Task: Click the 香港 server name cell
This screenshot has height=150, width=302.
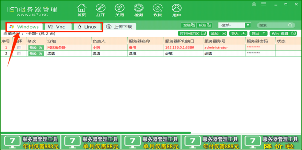Action: click(146, 47)
